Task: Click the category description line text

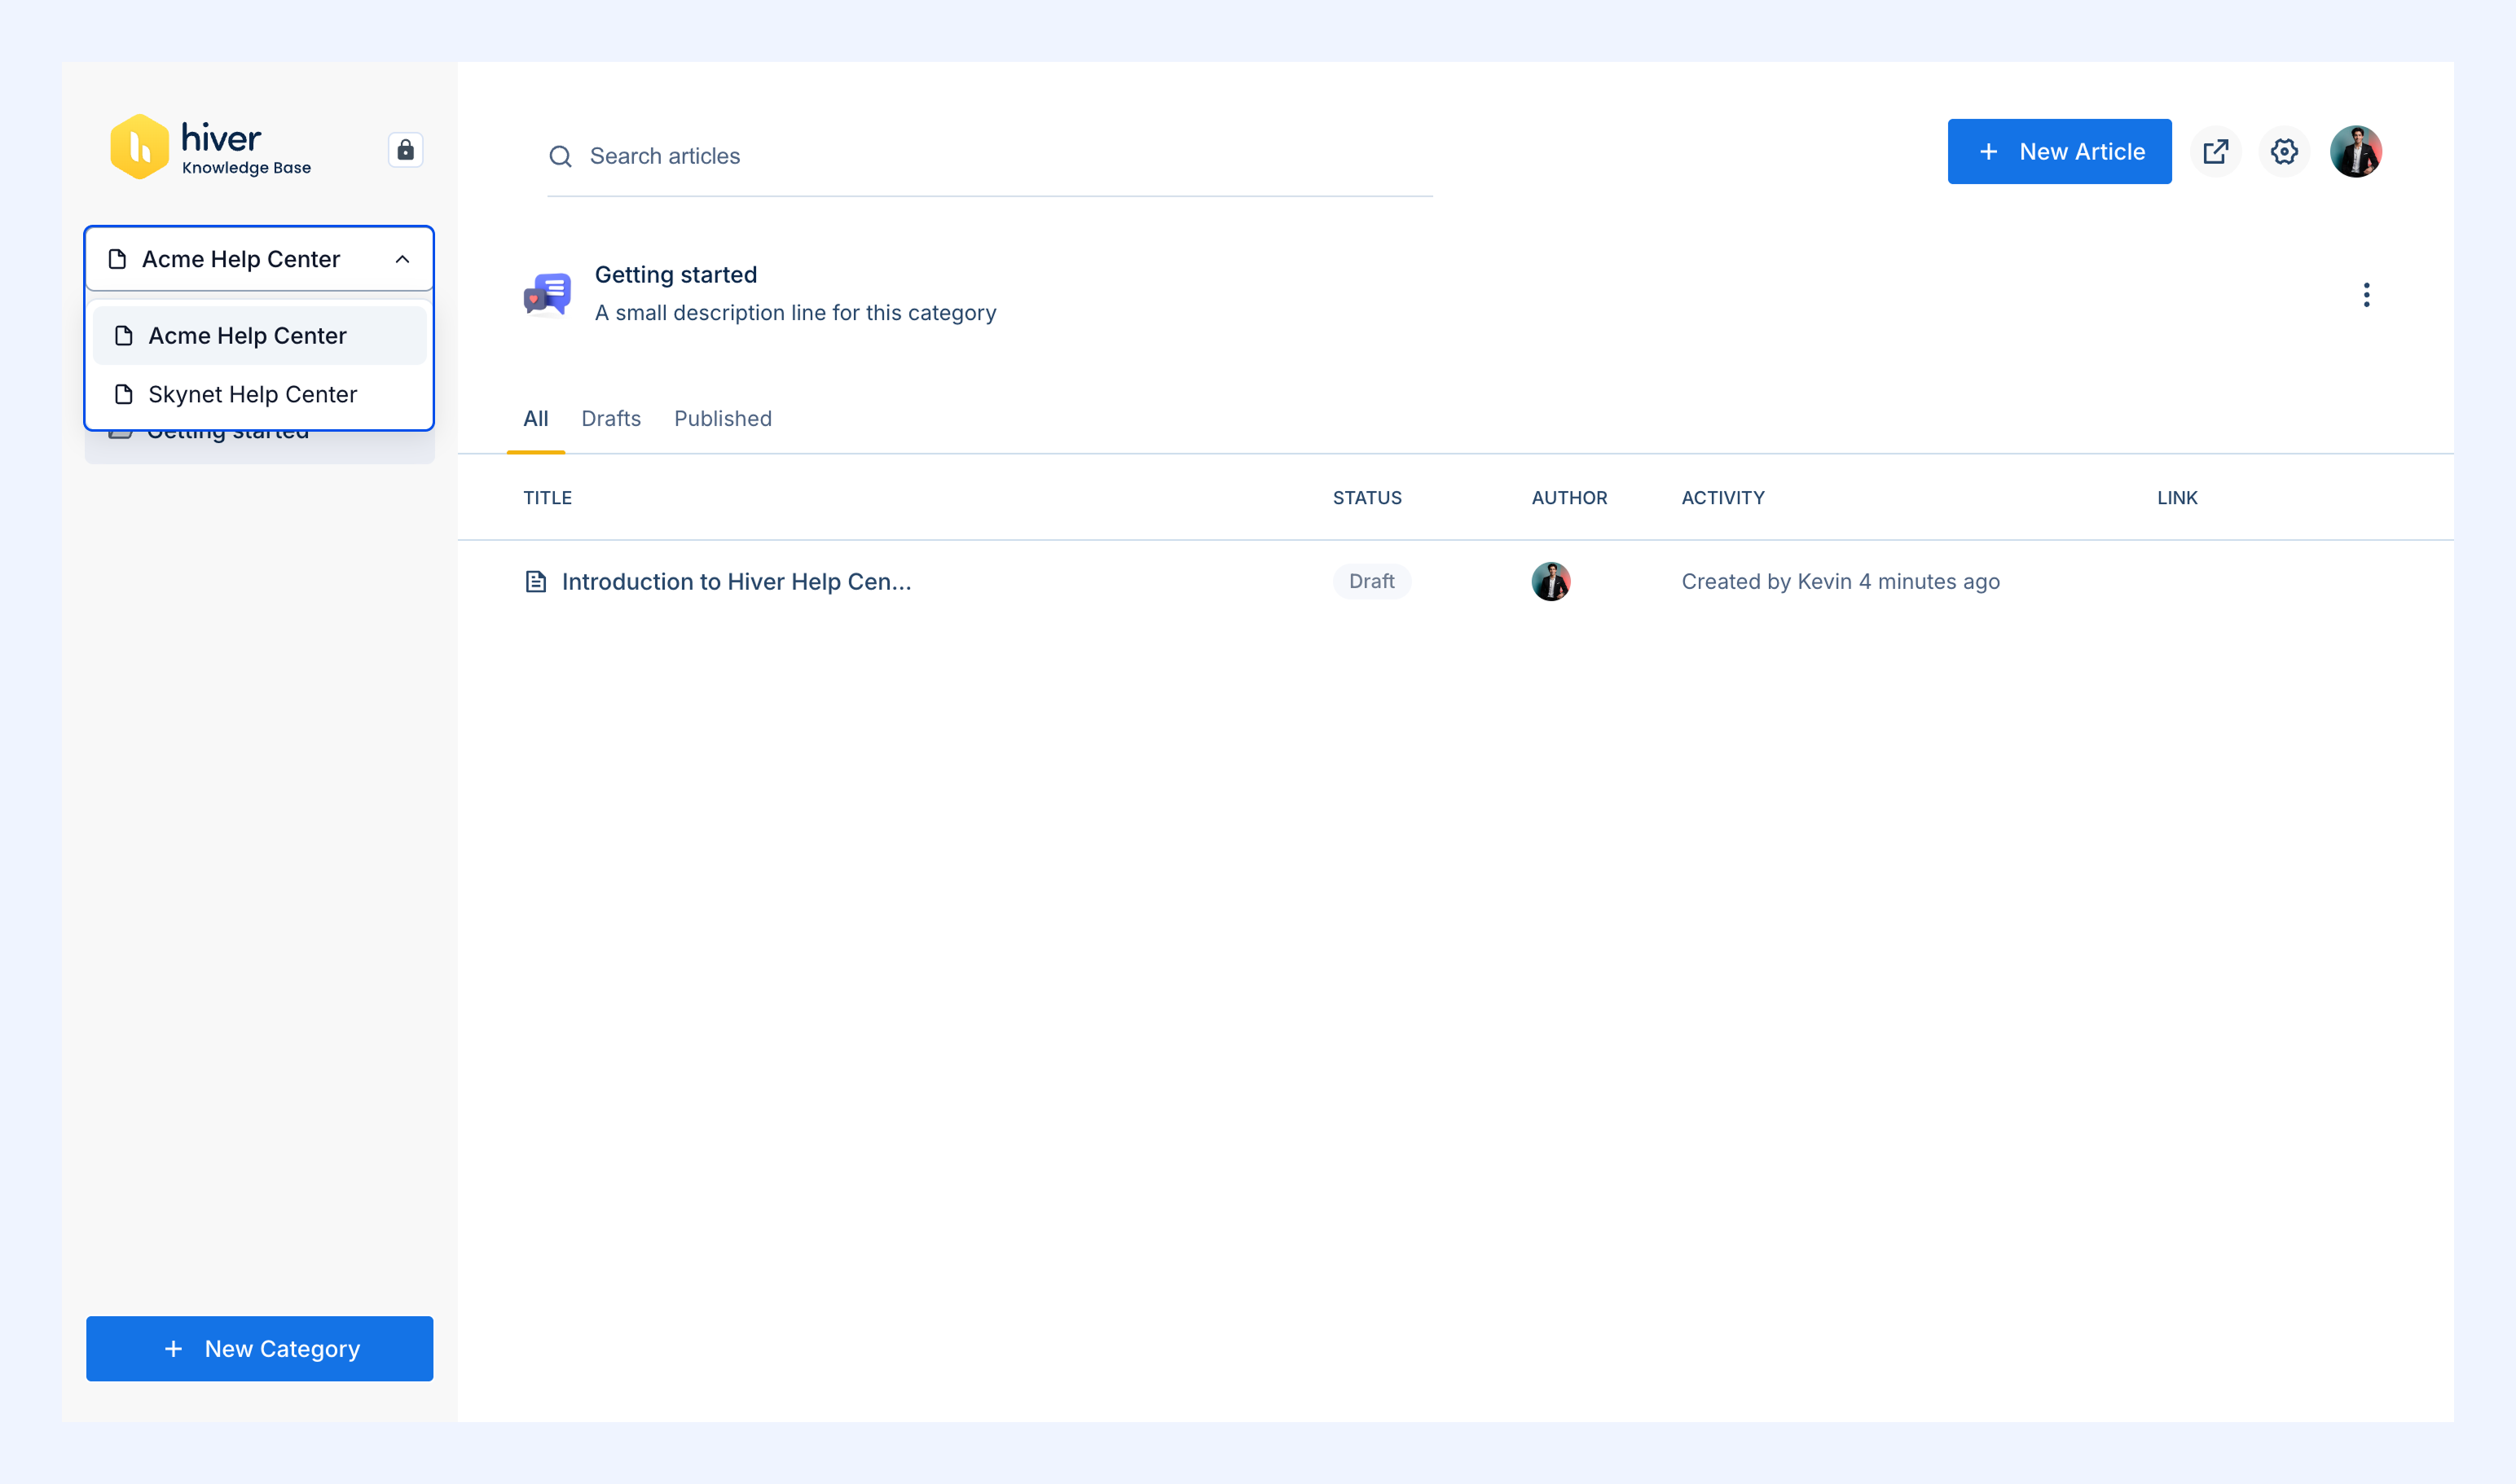Action: tap(795, 313)
